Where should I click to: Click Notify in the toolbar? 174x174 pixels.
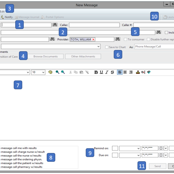point(7,17)
